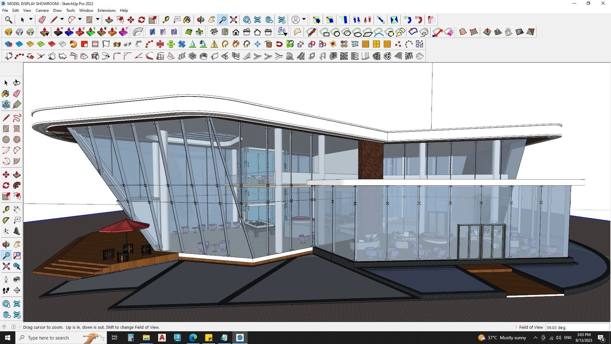Screen dimensions: 611x344
Task: Toggle off the highlighted Zoom tool
Action: (x=222, y=19)
